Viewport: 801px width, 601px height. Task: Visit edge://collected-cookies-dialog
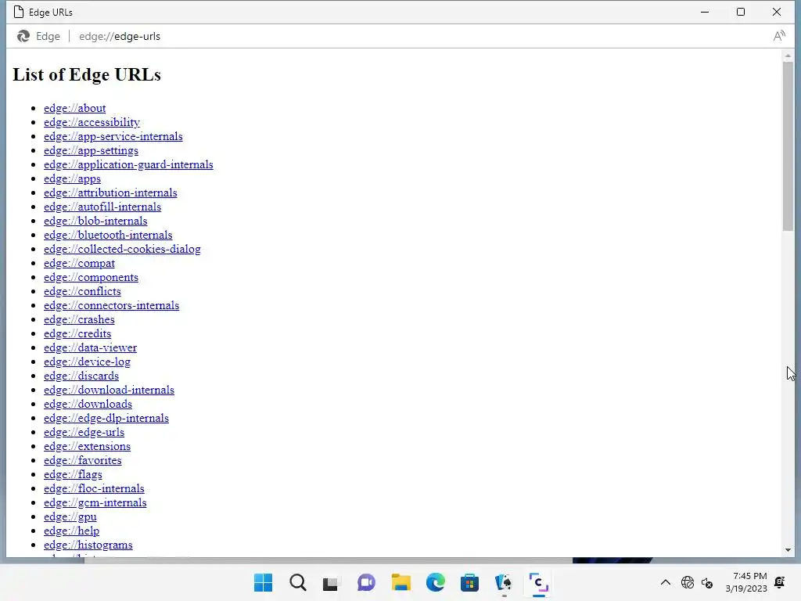[122, 250]
